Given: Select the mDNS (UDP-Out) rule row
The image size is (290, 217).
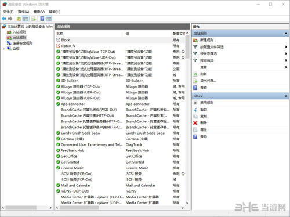Looking at the screenshot, I should tap(120, 191).
